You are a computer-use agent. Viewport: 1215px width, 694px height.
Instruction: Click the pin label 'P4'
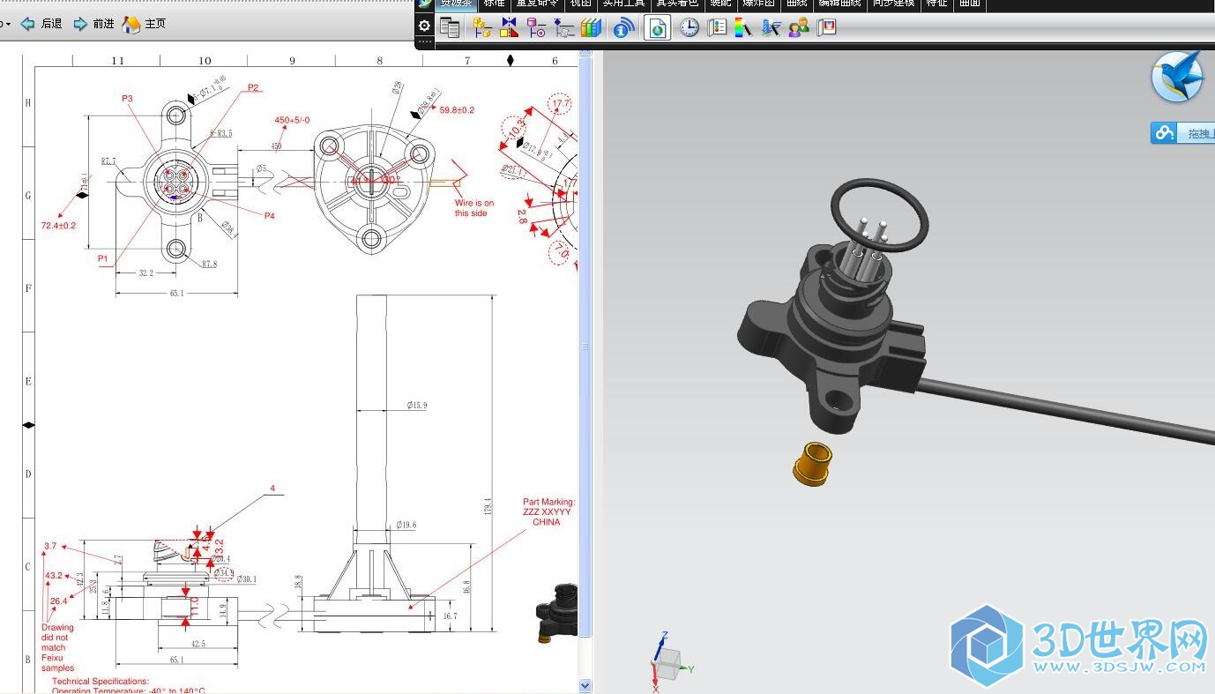[x=270, y=215]
